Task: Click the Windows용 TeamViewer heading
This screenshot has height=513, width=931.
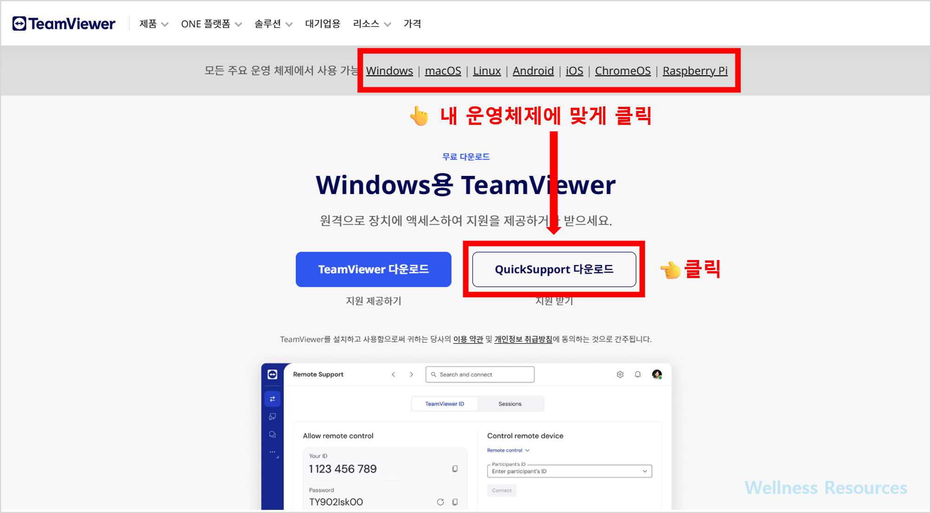Action: 466,185
